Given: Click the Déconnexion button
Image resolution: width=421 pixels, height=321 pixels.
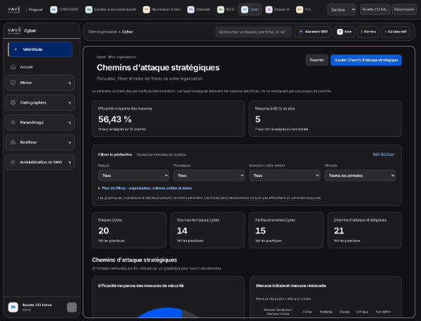Looking at the screenshot, I should [x=404, y=9].
